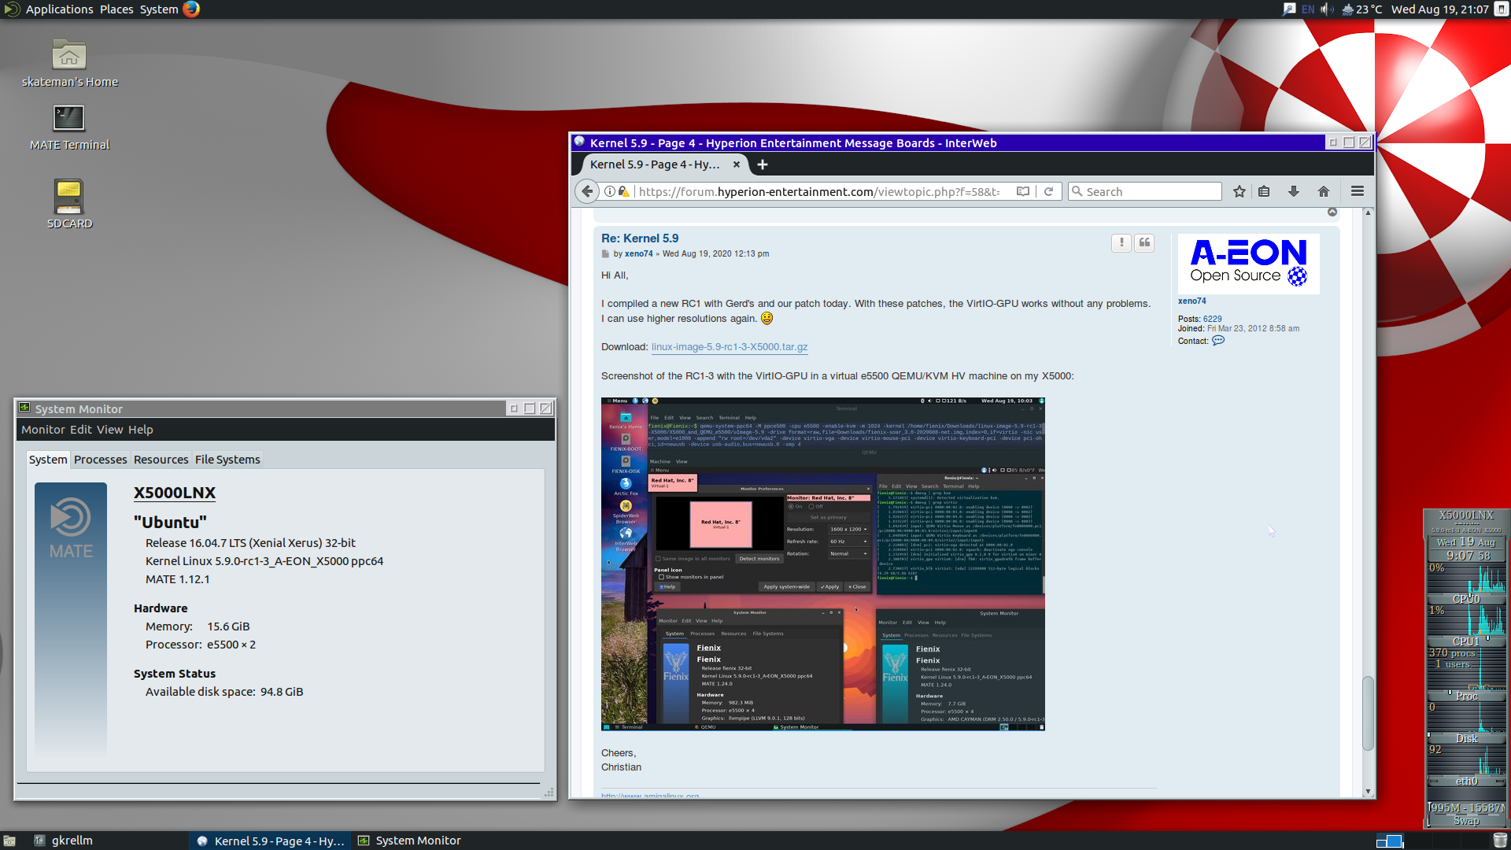Screen dimensions: 1511x850
Task: Open the amigalinux.org signature link
Action: coord(650,796)
